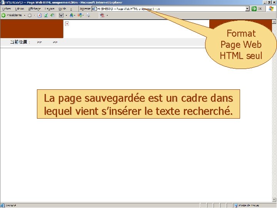Click the Poste de travail status zone
277x208 pixels.
tap(254, 205)
